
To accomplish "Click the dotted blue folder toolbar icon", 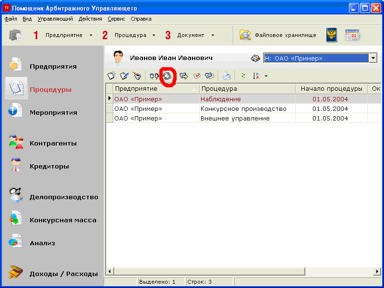I will (210, 76).
